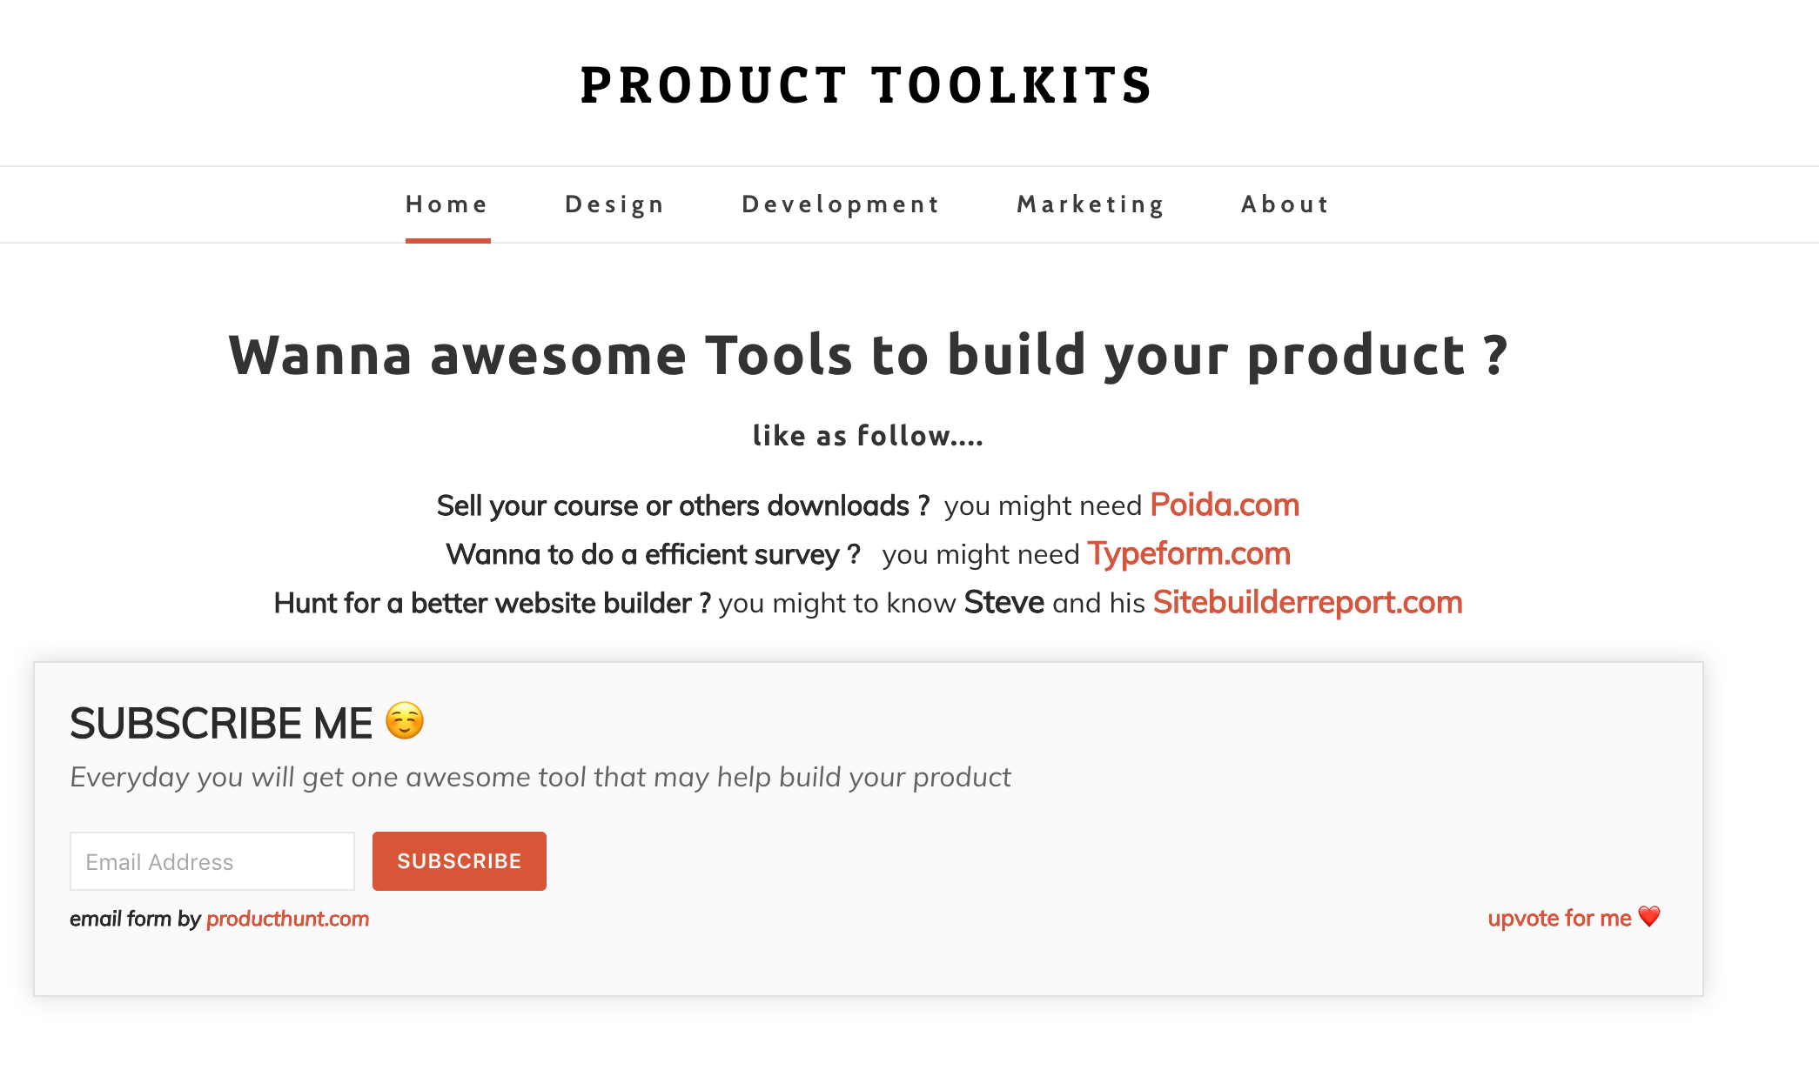Switch to the Development tab
Viewport: 1819px width, 1077px height.
pyautogui.click(x=841, y=204)
